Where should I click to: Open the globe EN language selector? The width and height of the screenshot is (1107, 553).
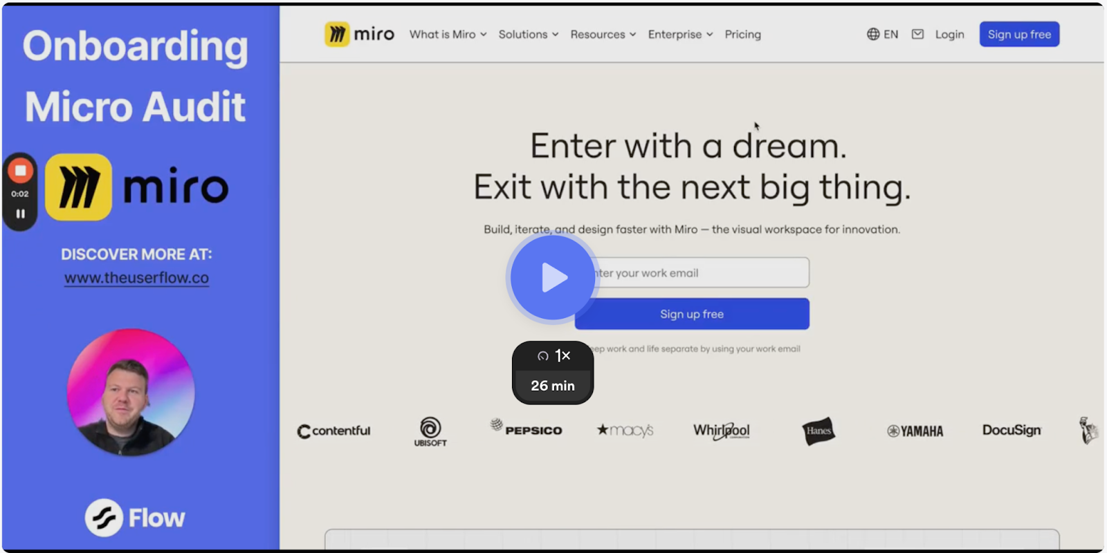coord(882,34)
